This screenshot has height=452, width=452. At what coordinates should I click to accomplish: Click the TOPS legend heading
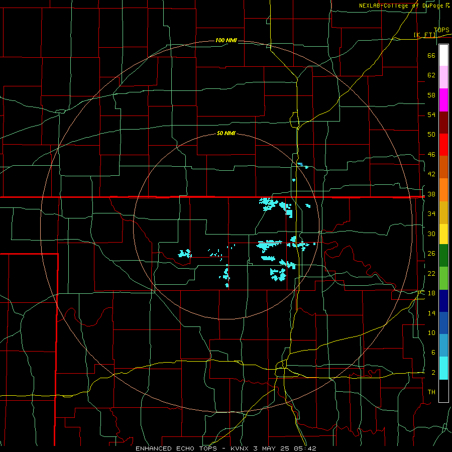441,30
